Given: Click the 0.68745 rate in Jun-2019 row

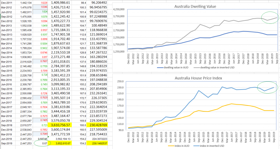Looking at the screenshot, I should coord(43,139).
